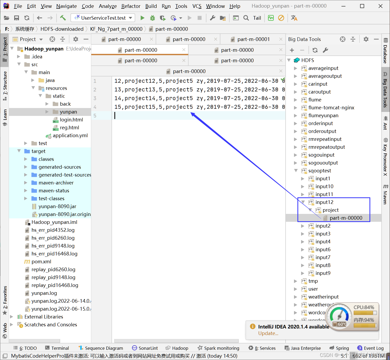Run UserServiceTest.test with the green play icon
This screenshot has width=390, height=360.
click(x=142, y=18)
